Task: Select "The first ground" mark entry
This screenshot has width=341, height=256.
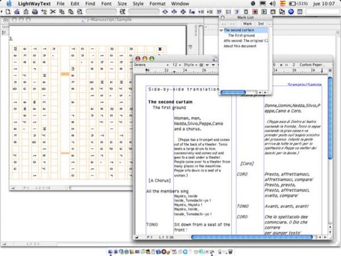Action: [x=241, y=35]
